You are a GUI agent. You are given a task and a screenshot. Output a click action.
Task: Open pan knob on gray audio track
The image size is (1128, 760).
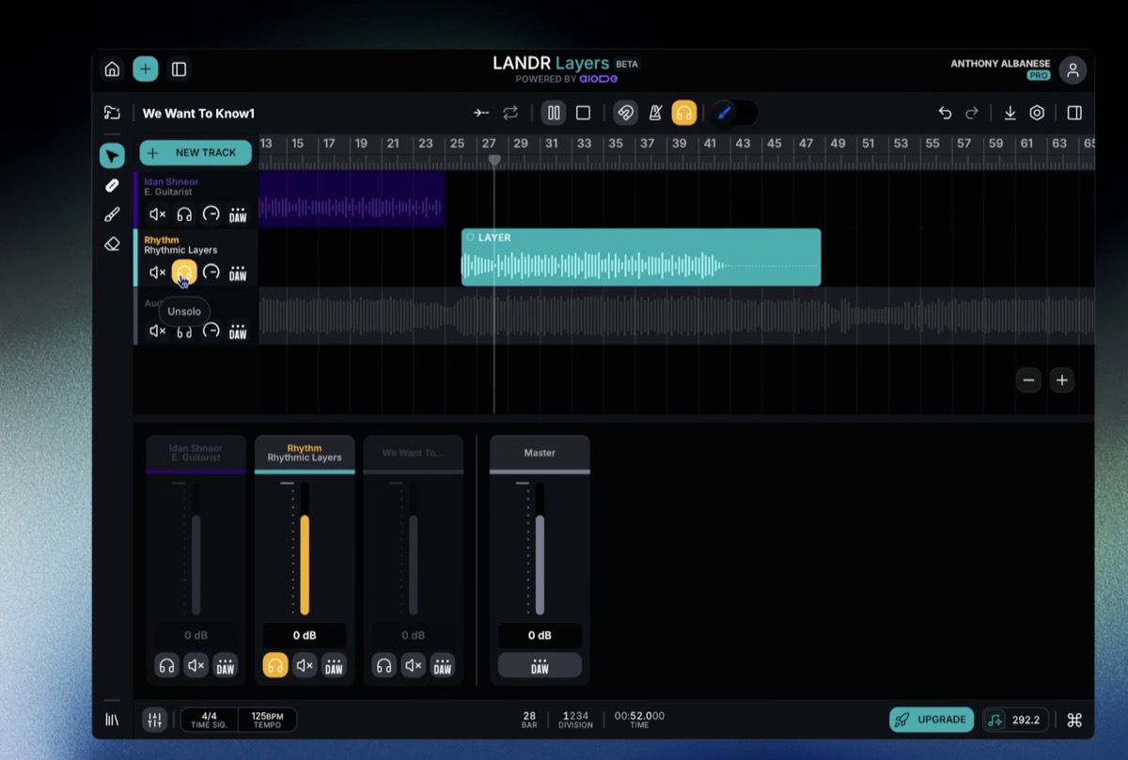(x=211, y=331)
